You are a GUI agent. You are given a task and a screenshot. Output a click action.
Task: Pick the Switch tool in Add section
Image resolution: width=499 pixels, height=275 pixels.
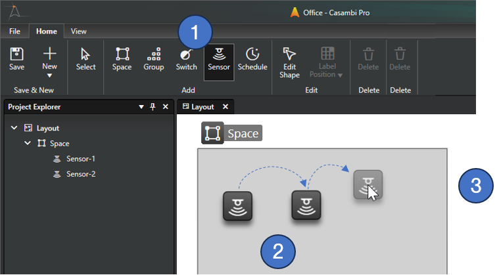click(187, 59)
